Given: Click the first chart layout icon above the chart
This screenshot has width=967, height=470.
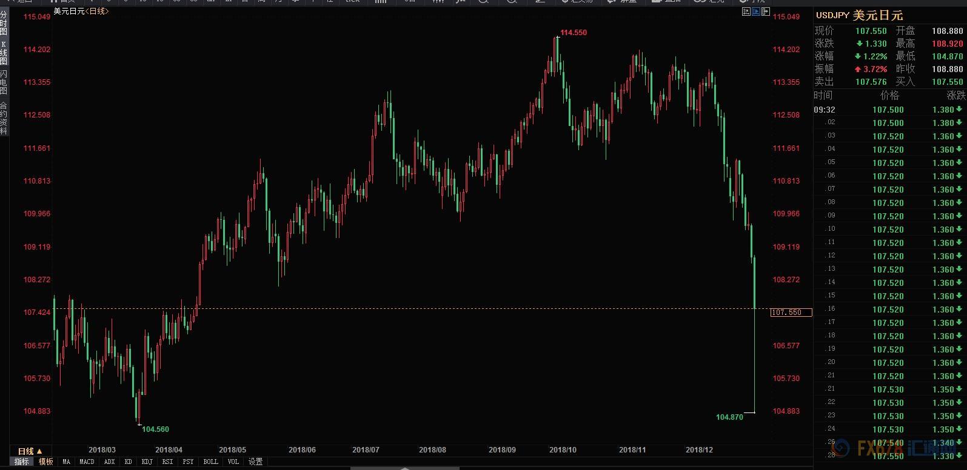Looking at the screenshot, I should click(746, 12).
